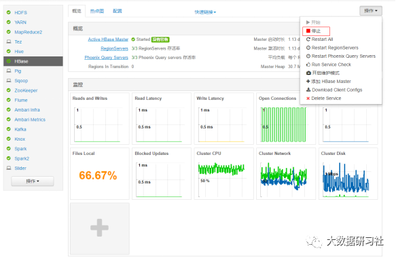
Task: Click the HDFS green status icon
Action: click(x=9, y=12)
